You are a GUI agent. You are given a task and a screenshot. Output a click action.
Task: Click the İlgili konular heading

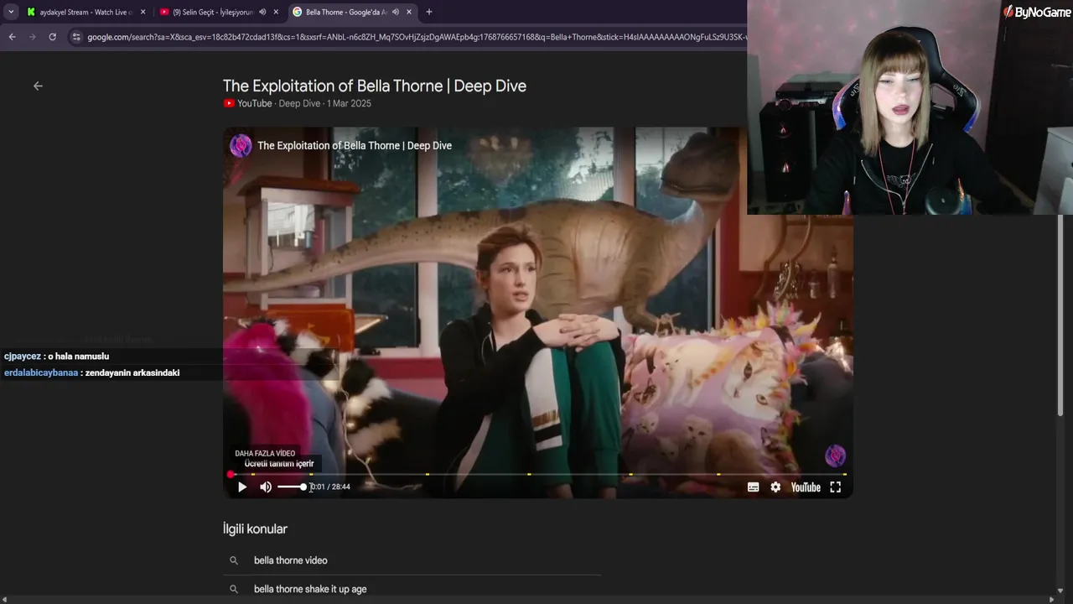tap(255, 529)
